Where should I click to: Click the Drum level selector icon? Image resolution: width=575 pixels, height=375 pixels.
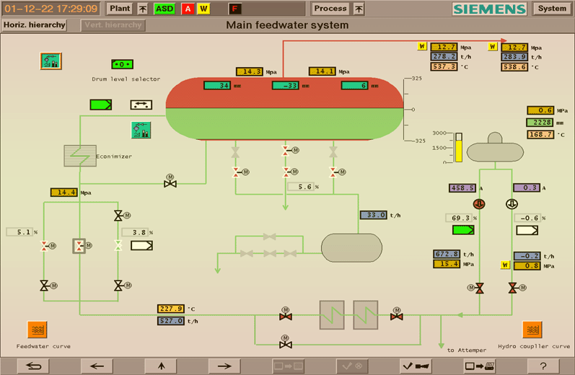(x=123, y=64)
